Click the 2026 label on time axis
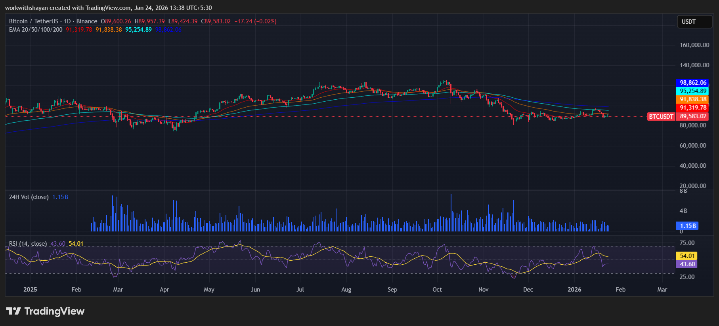Image resolution: width=719 pixels, height=326 pixels. click(x=574, y=290)
